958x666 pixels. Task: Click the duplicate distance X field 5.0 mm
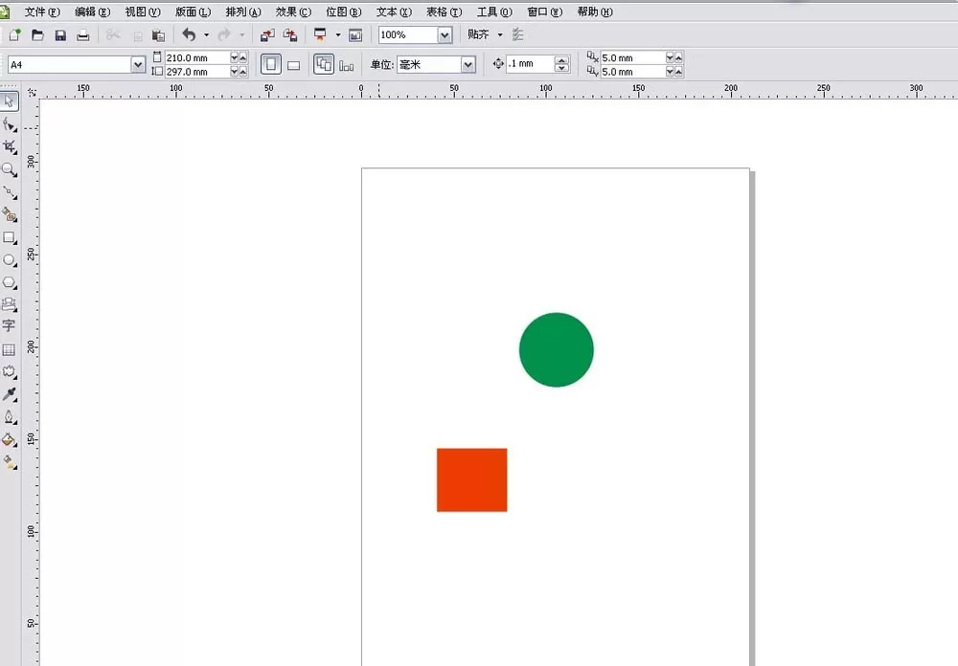pos(633,57)
